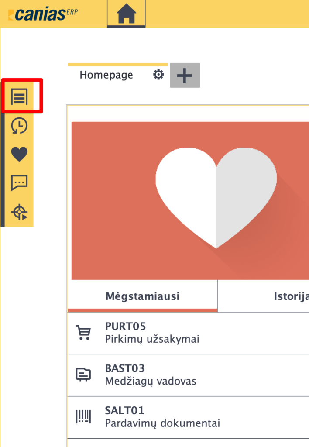Click the crosshair target icon in sidebar

pyautogui.click(x=19, y=212)
